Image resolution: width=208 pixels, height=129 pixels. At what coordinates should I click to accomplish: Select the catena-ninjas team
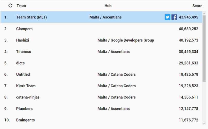point(28,97)
